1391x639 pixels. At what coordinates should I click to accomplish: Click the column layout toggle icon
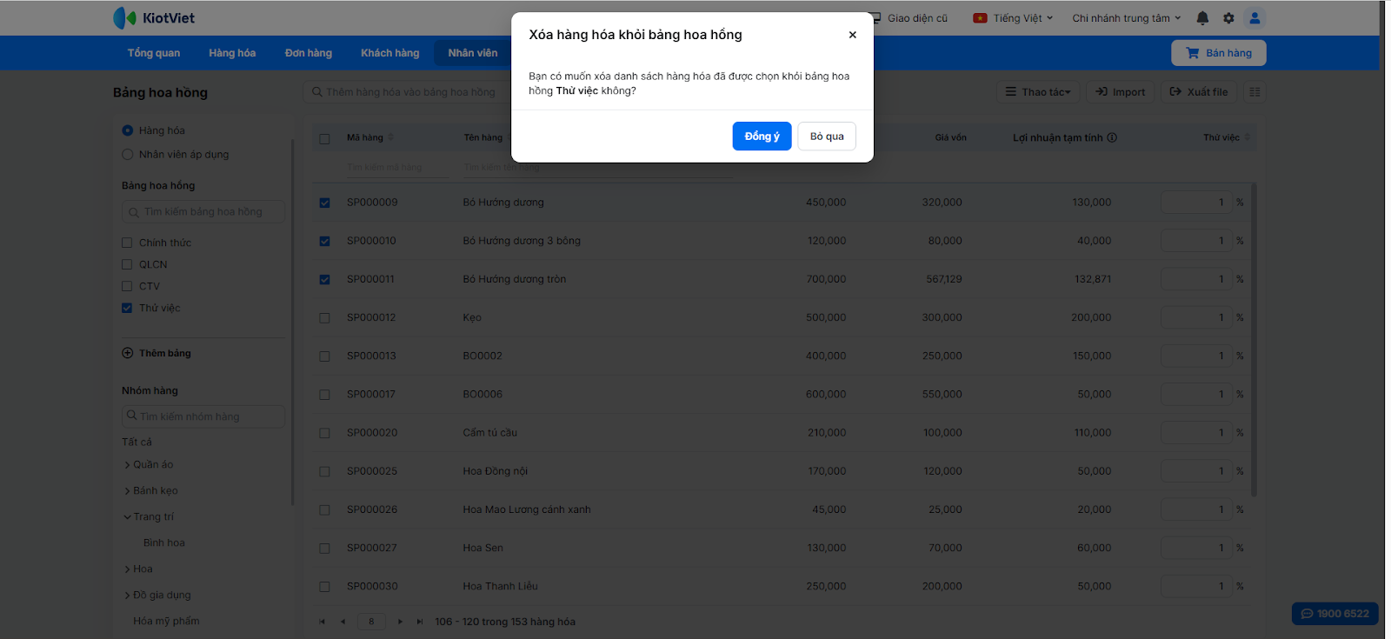point(1255,92)
